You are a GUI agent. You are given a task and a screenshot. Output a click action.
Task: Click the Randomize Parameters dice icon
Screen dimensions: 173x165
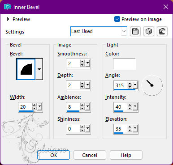[149, 31]
